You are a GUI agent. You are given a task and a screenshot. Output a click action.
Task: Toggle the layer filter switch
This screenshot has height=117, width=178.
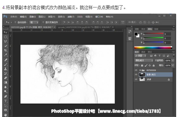pos(174,55)
